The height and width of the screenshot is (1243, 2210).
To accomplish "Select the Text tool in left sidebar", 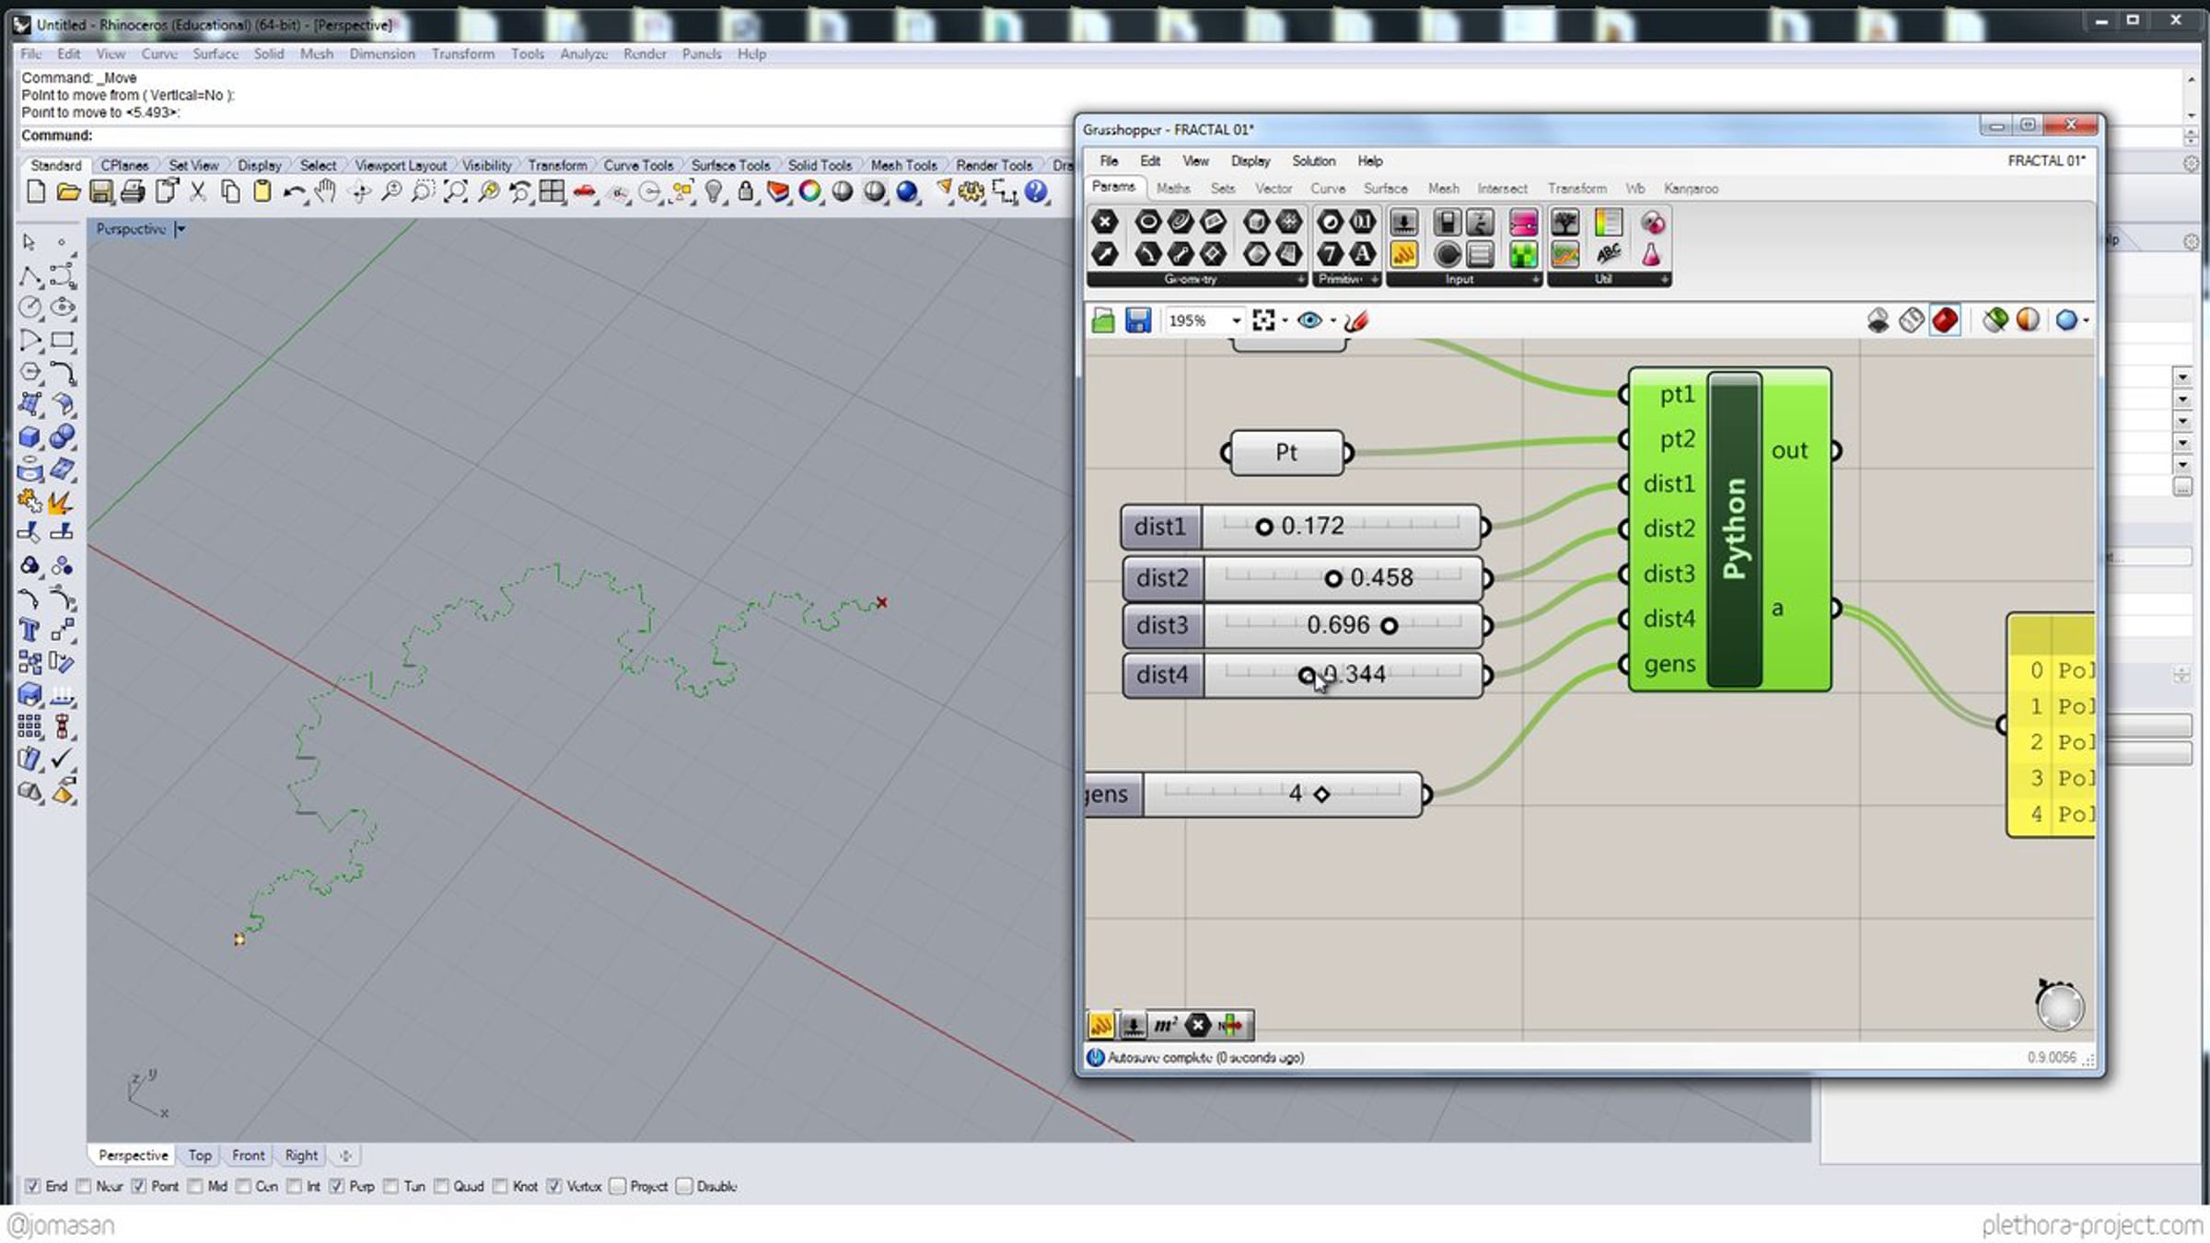I will tap(29, 631).
